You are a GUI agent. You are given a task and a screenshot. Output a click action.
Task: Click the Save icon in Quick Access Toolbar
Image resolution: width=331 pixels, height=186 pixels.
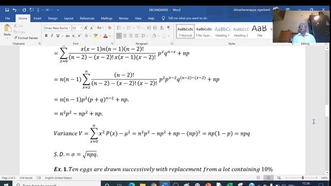click(x=7, y=10)
